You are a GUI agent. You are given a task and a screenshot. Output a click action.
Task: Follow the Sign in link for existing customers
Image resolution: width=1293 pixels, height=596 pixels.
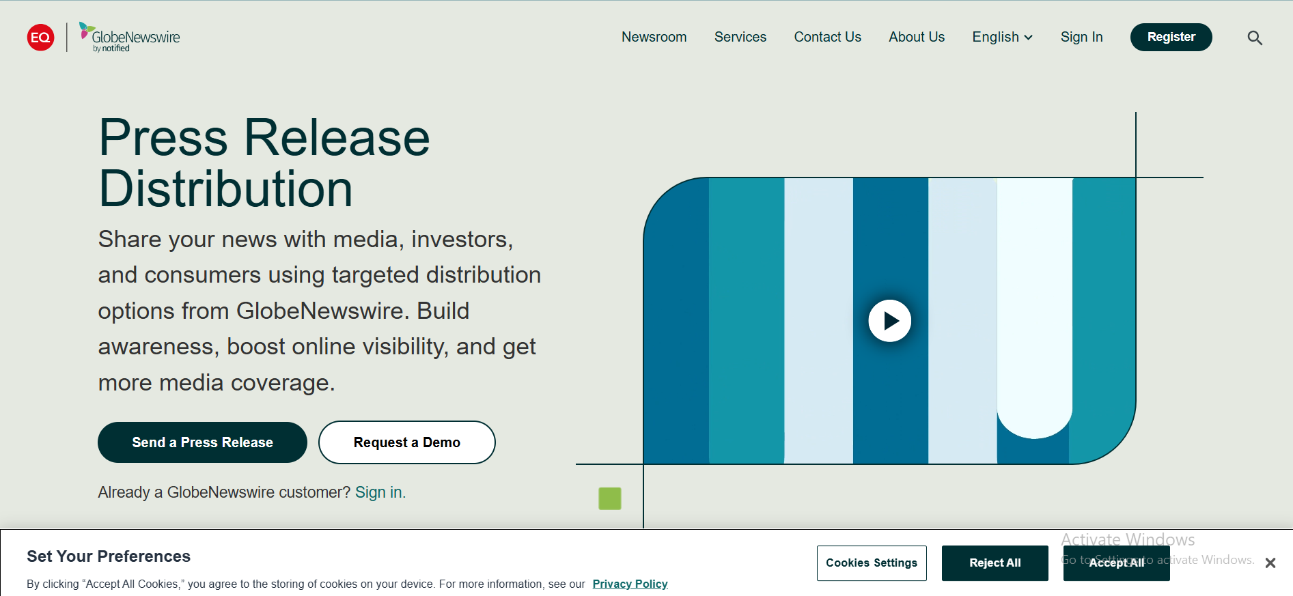tap(380, 492)
